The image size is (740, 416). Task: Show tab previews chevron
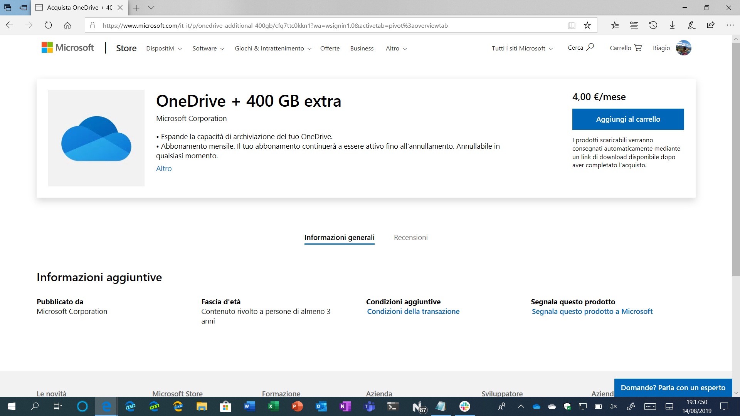(x=151, y=8)
